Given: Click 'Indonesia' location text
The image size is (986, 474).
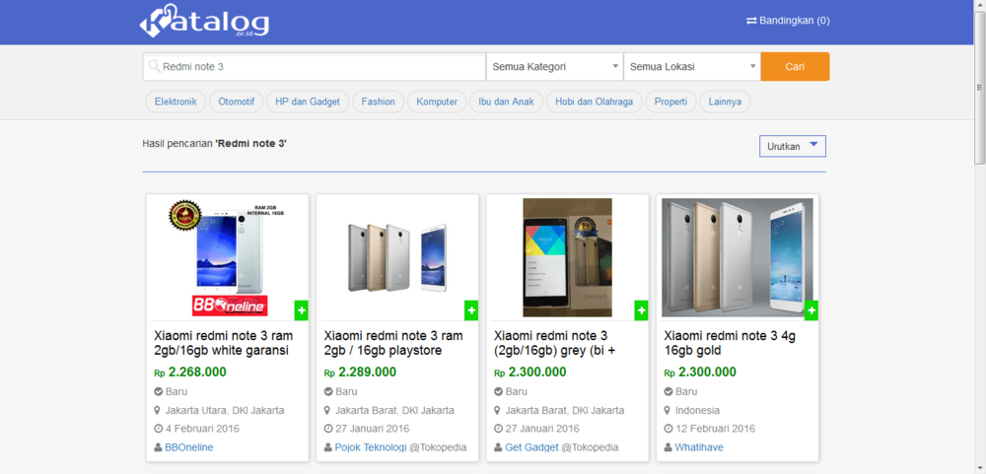Looking at the screenshot, I should pos(697,411).
